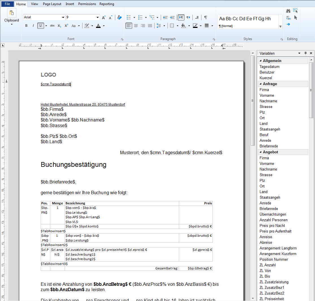Click the Clear Formatting eraser icon
The width and height of the screenshot is (315, 301).
point(119,17)
